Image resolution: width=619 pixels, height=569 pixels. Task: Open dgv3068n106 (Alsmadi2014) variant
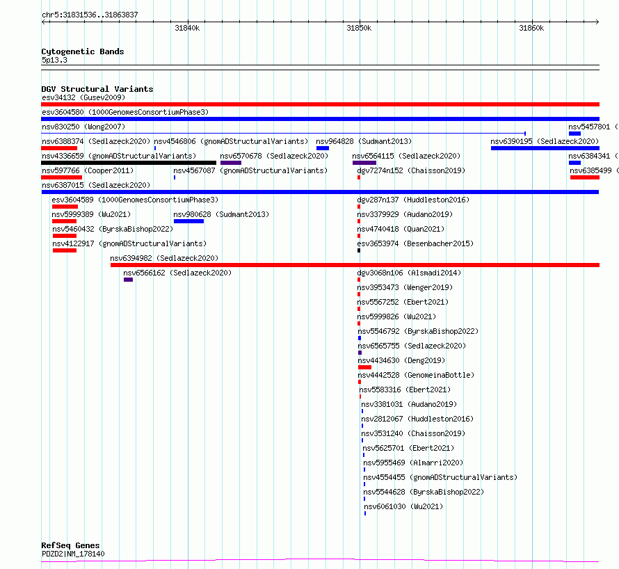pos(409,273)
